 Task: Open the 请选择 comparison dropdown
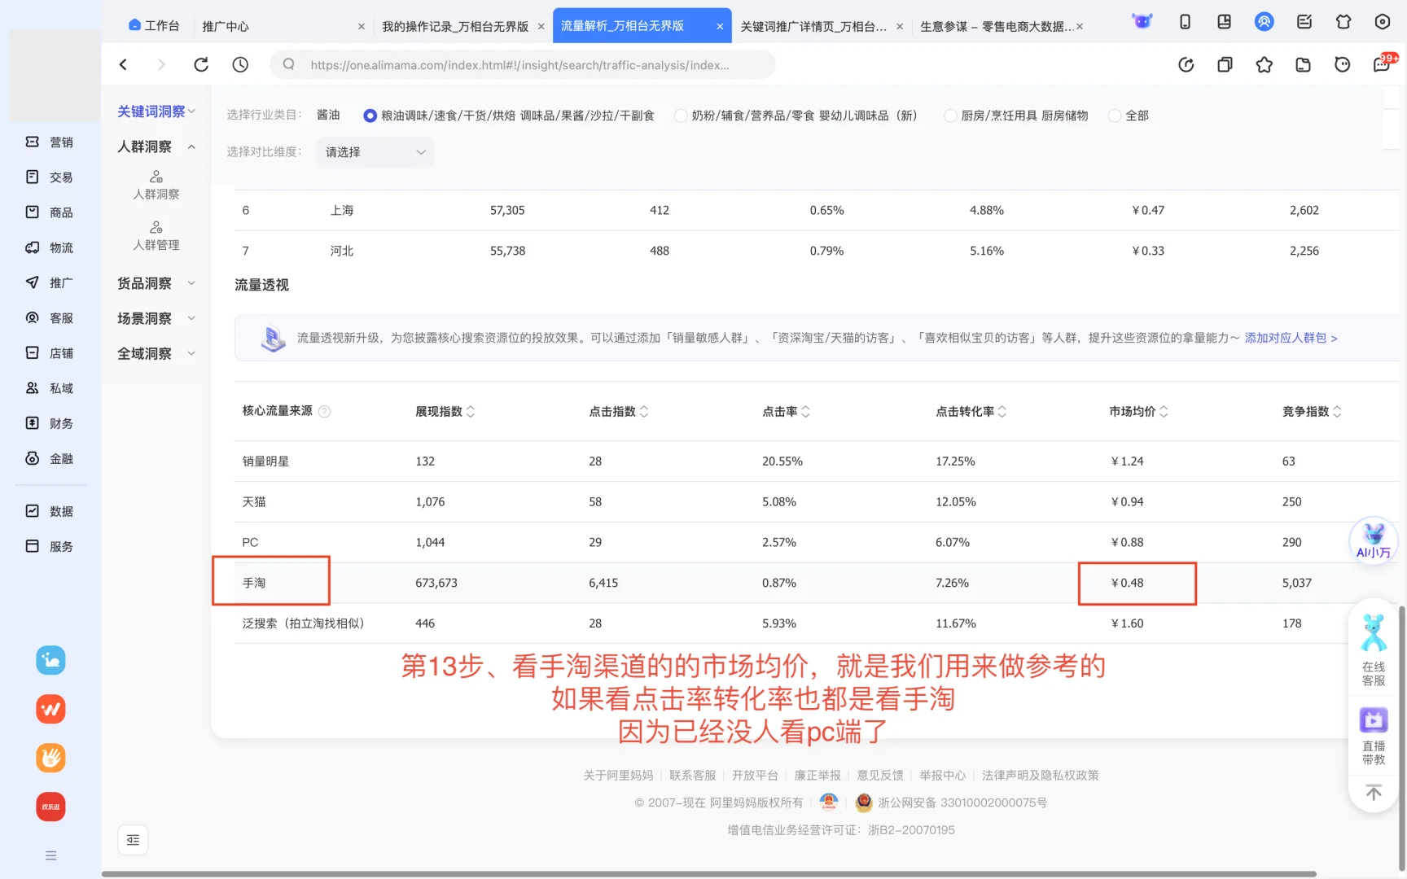point(374,152)
